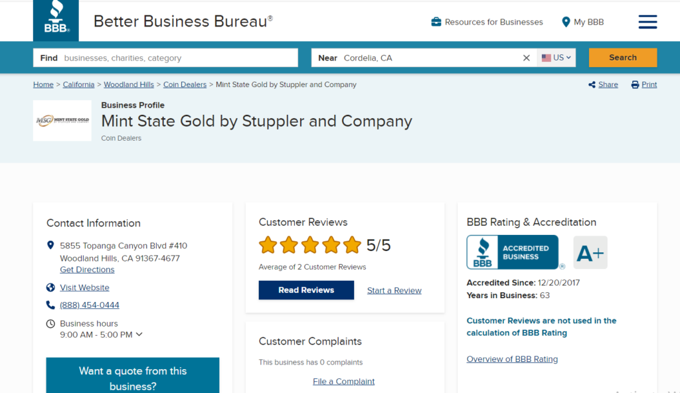Click the Search button

point(623,58)
